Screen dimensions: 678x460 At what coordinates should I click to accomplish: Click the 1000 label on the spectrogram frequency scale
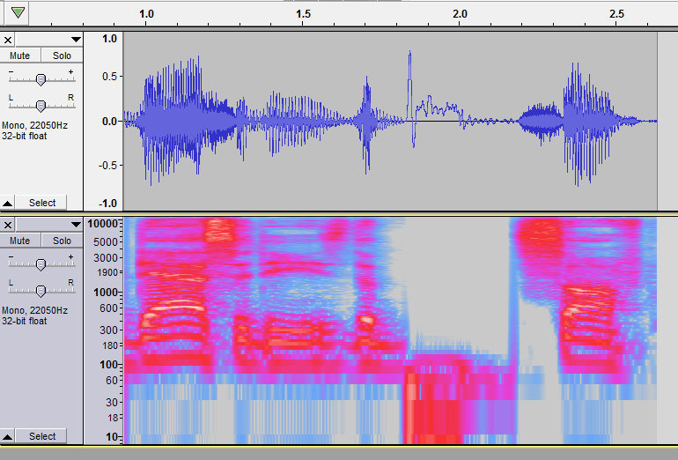coord(105,293)
